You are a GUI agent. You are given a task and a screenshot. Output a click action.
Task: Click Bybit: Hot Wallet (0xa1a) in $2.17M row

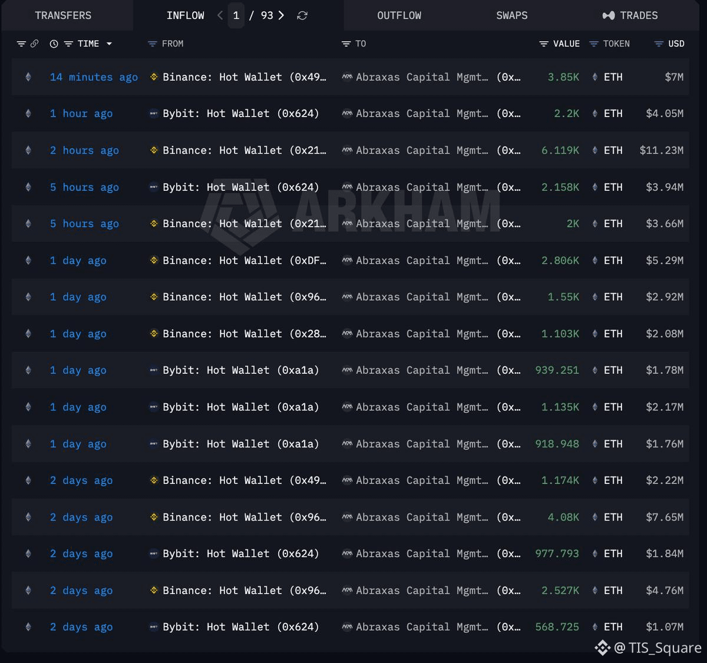[x=240, y=407]
